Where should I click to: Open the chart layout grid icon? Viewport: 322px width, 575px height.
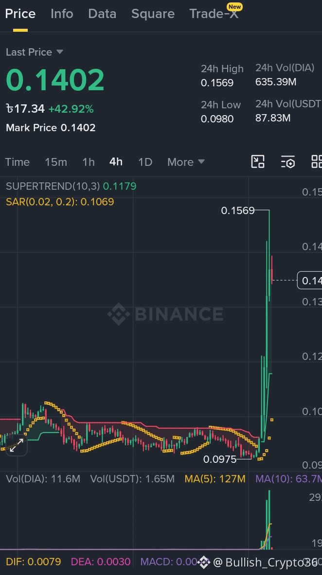click(317, 162)
